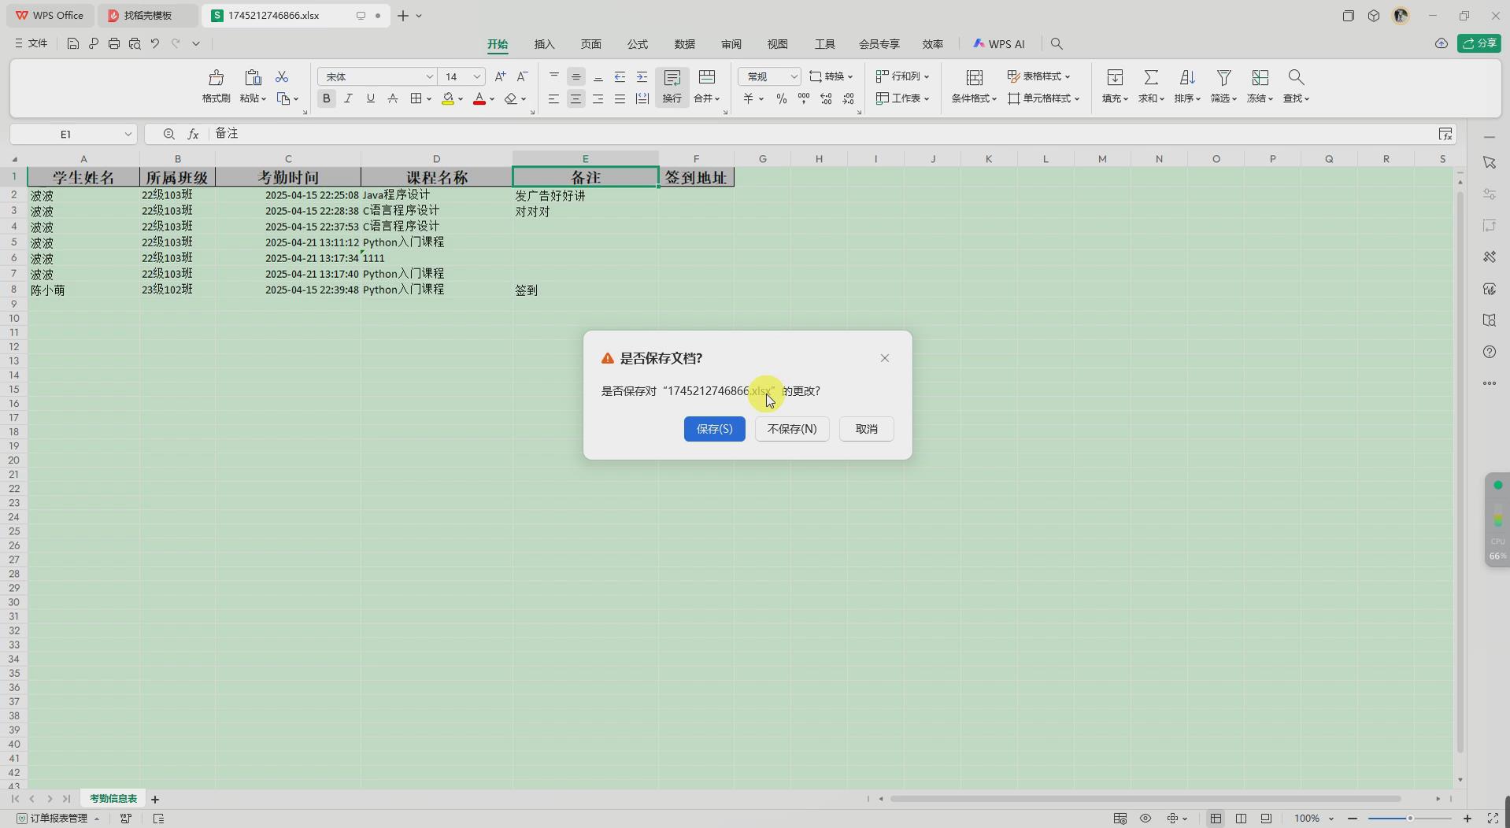
Task: Click the zoom slider in status bar
Action: pos(1409,819)
